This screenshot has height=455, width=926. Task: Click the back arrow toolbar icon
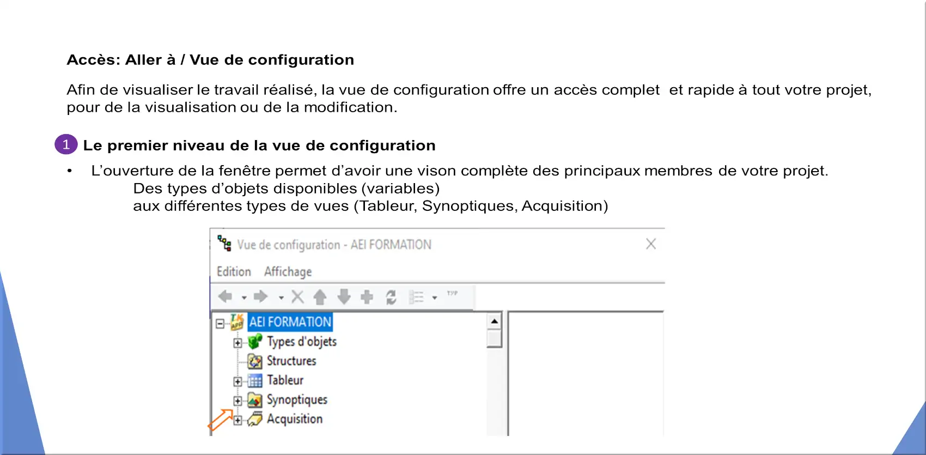click(x=225, y=296)
